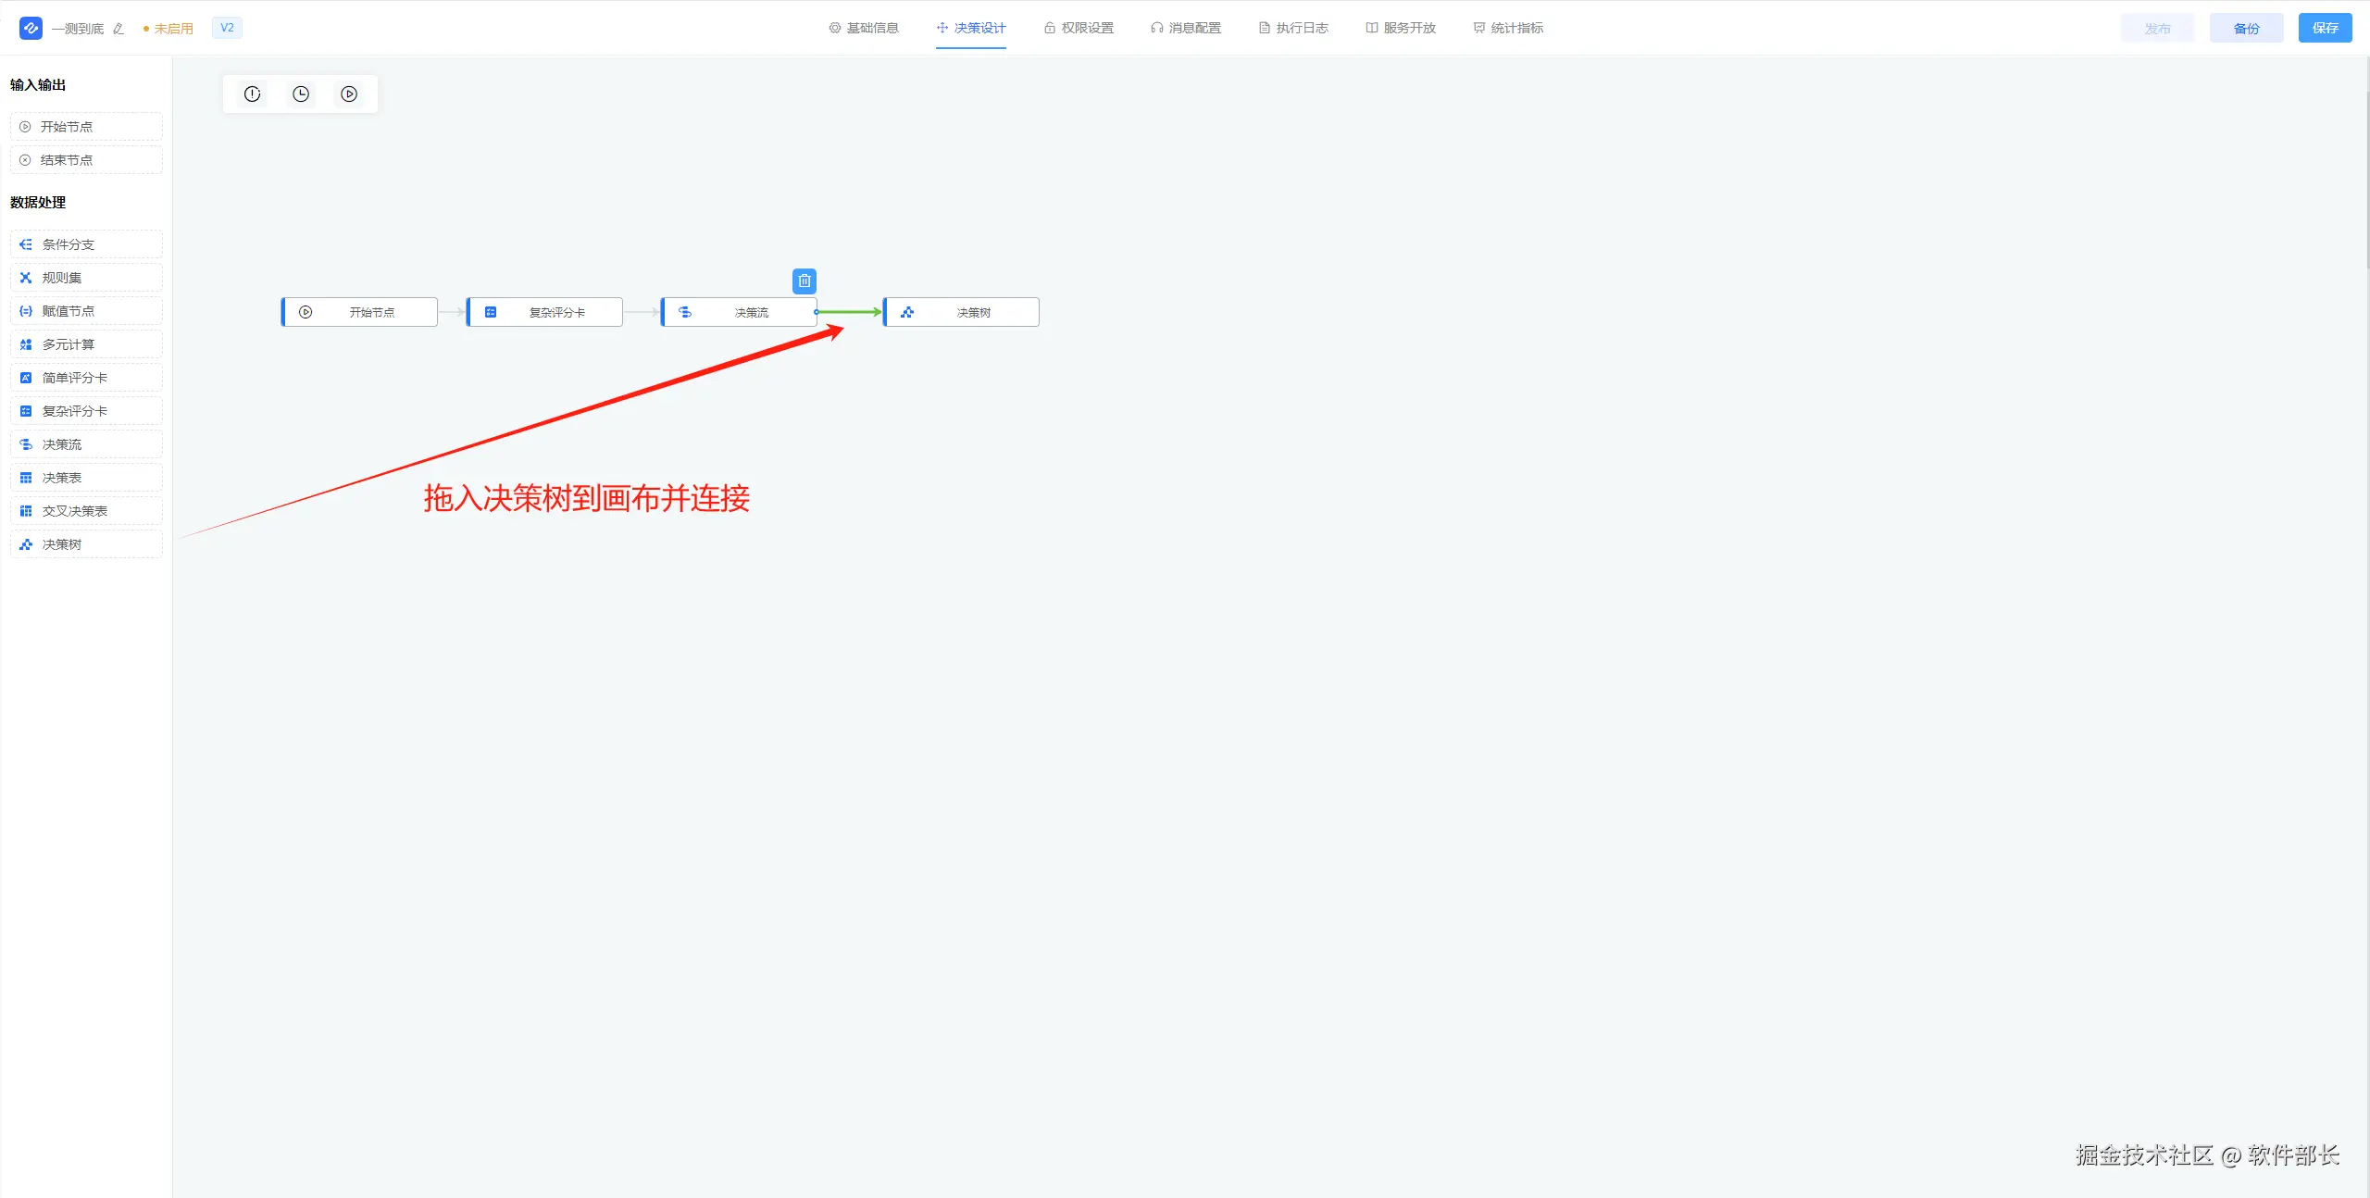The width and height of the screenshot is (2370, 1198).
Task: Switch to the 基础信息 tab
Action: 864,28
